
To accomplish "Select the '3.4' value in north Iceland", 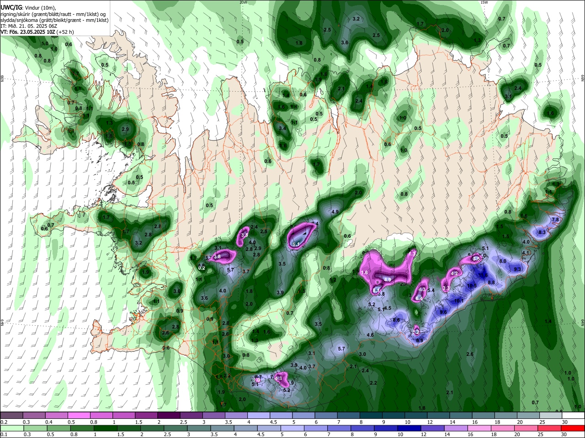I will [x=282, y=129].
